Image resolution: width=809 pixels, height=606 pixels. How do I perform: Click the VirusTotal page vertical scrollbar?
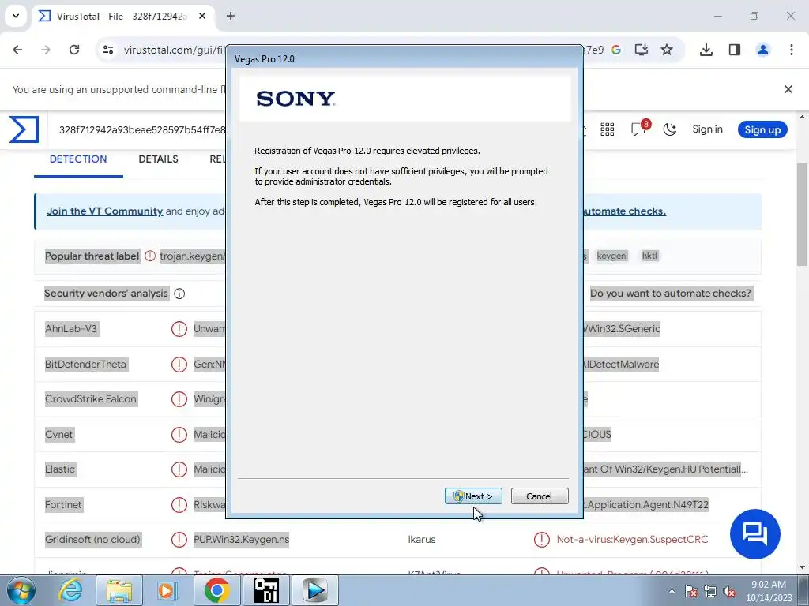[803, 214]
